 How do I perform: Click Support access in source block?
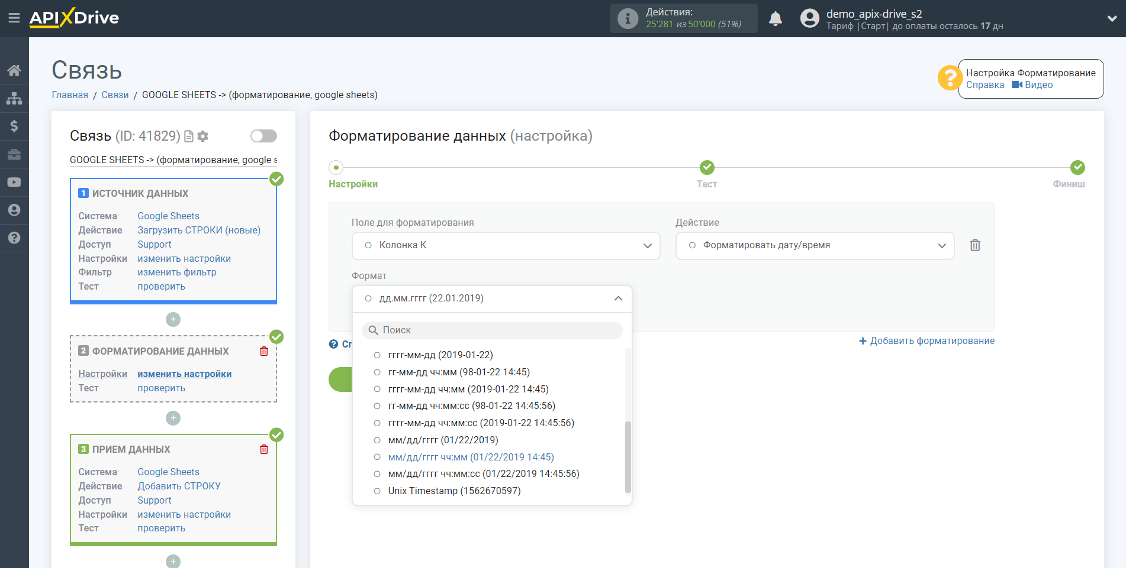click(155, 245)
